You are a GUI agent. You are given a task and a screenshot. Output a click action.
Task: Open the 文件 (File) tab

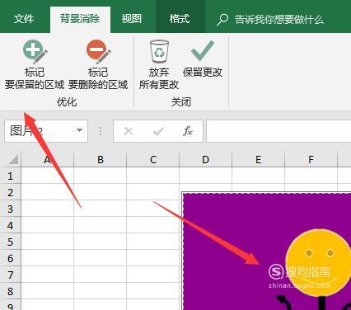click(24, 19)
